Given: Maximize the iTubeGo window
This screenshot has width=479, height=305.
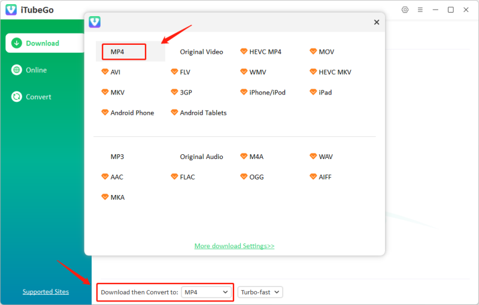Looking at the screenshot, I should click(451, 10).
